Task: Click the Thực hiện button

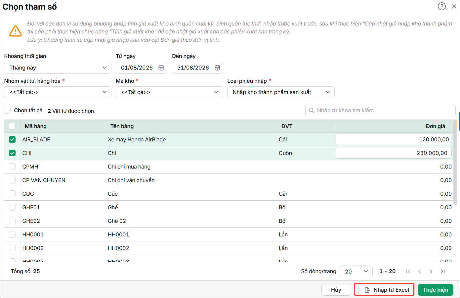Action: pos(436,290)
